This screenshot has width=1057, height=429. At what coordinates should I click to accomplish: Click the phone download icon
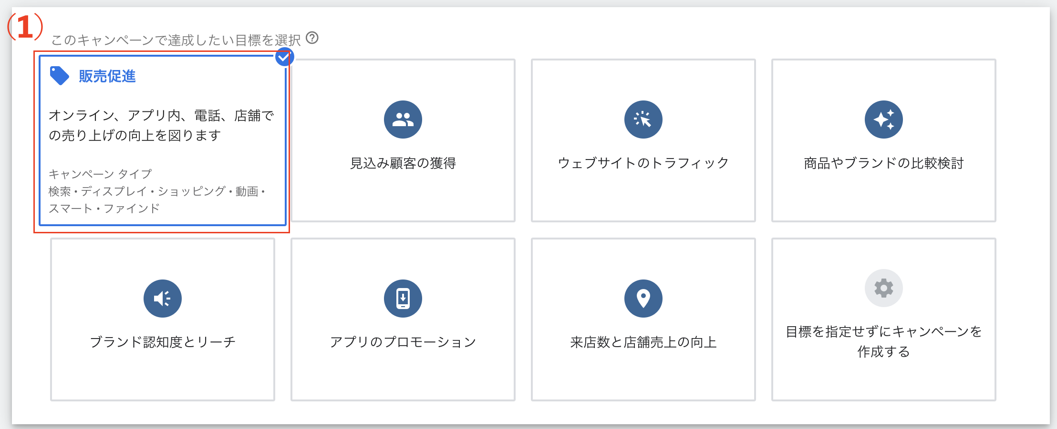(403, 299)
